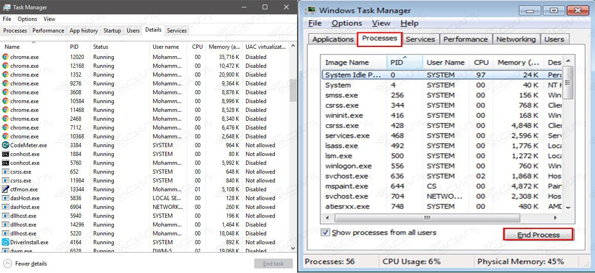
Task: Click the chrome.exe icon with PID 7112
Action: (6, 128)
